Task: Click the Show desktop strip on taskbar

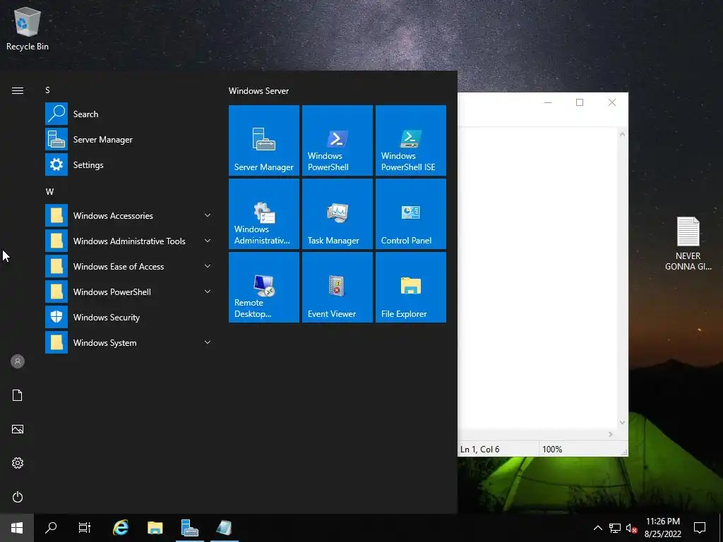Action: (x=721, y=528)
